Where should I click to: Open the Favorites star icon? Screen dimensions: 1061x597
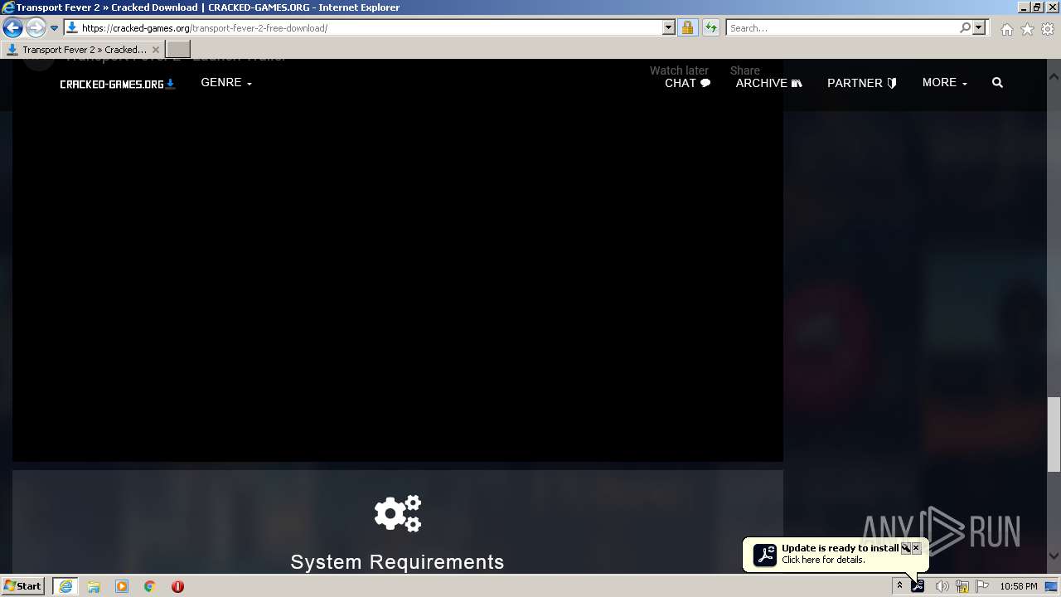1027,29
